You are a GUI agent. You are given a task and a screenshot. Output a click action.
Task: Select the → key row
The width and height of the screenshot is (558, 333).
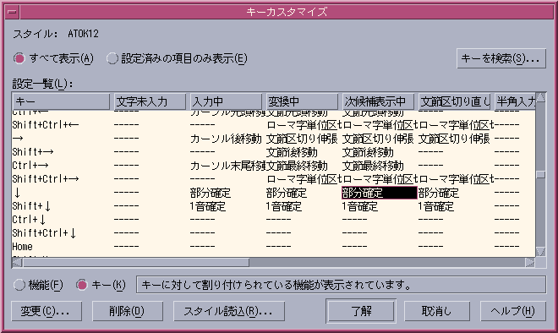273,139
